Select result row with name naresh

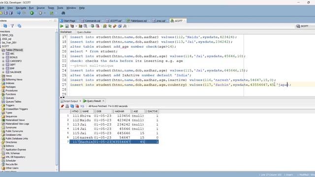click(x=114, y=138)
